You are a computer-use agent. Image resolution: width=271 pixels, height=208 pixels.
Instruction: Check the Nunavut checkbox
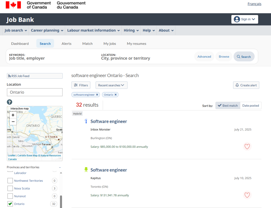point(10,196)
